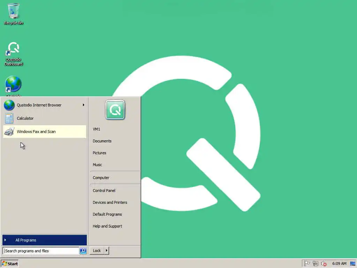Viewport: 357px width, 268px height.
Task: Click the search magnifier button
Action: pyautogui.click(x=83, y=251)
